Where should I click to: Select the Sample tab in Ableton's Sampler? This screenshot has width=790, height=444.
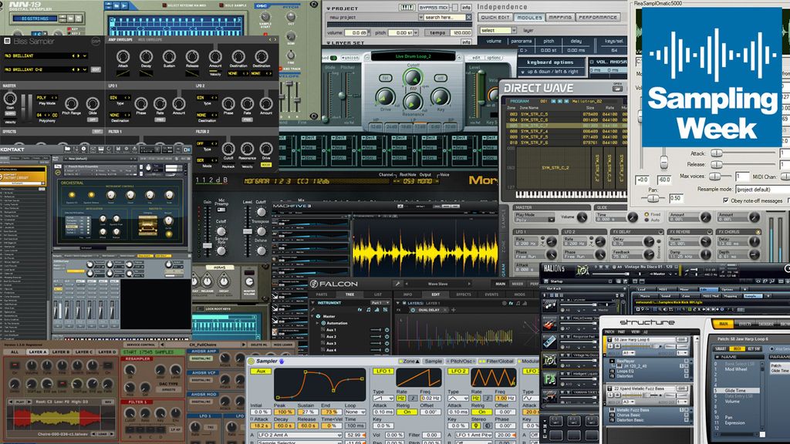(432, 362)
